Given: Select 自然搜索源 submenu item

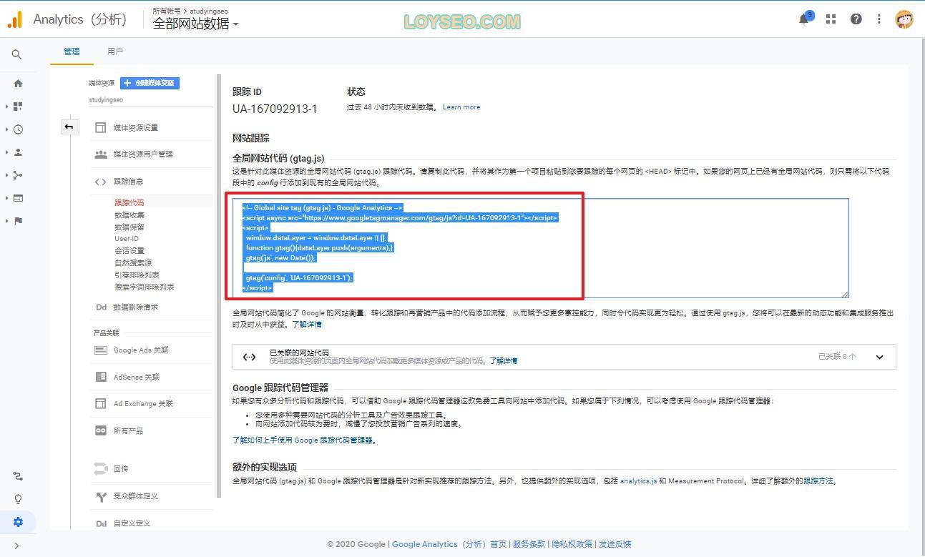Looking at the screenshot, I should [133, 263].
